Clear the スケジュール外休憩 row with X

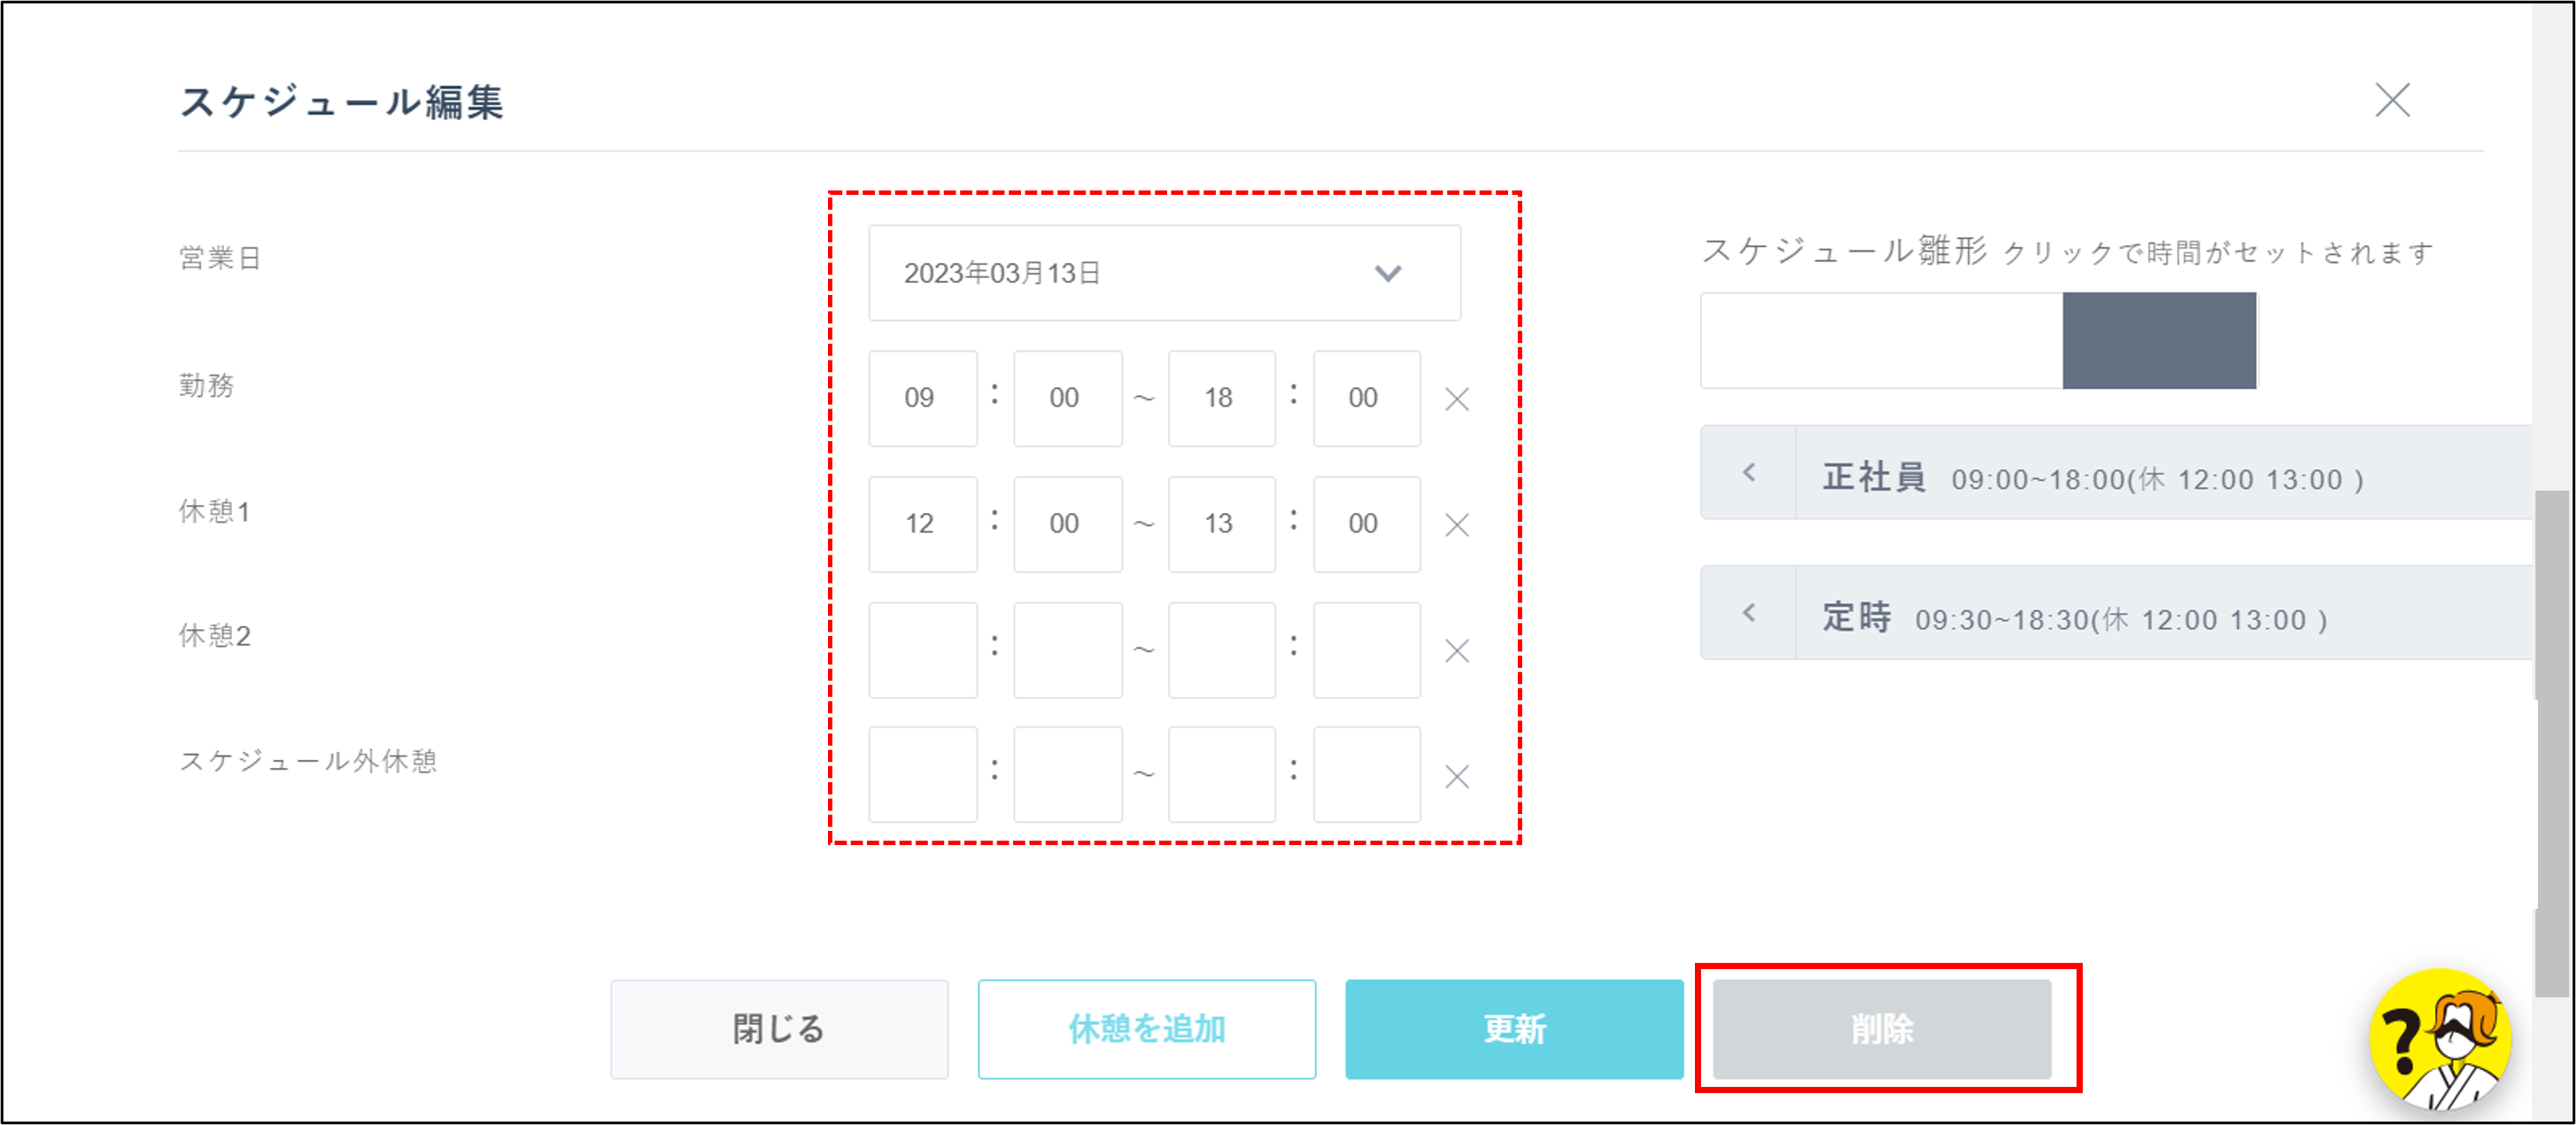point(1456,776)
